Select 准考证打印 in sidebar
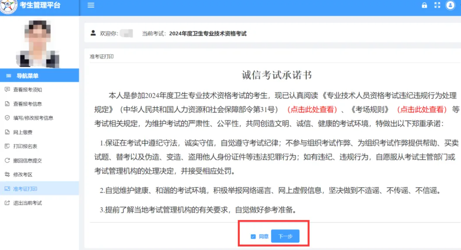Viewport: 461px width, 250px height. pos(25,189)
